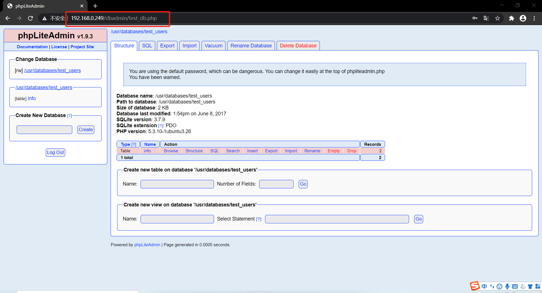This screenshot has width=542, height=293.
Task: Click Go to create new view
Action: tap(419, 219)
